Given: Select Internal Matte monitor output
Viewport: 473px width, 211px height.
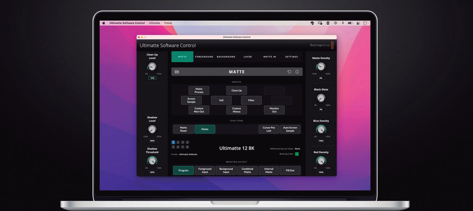Looking at the screenshot, I should [269, 170].
